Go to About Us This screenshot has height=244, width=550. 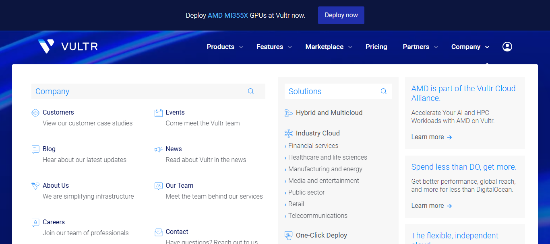[x=56, y=185]
